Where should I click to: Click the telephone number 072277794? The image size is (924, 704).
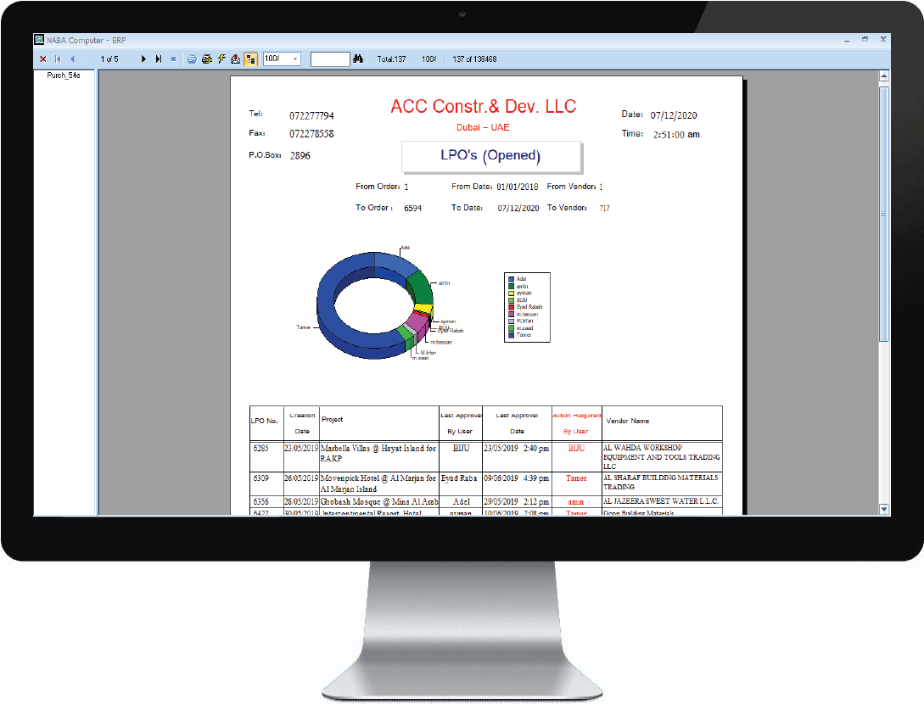(x=311, y=115)
